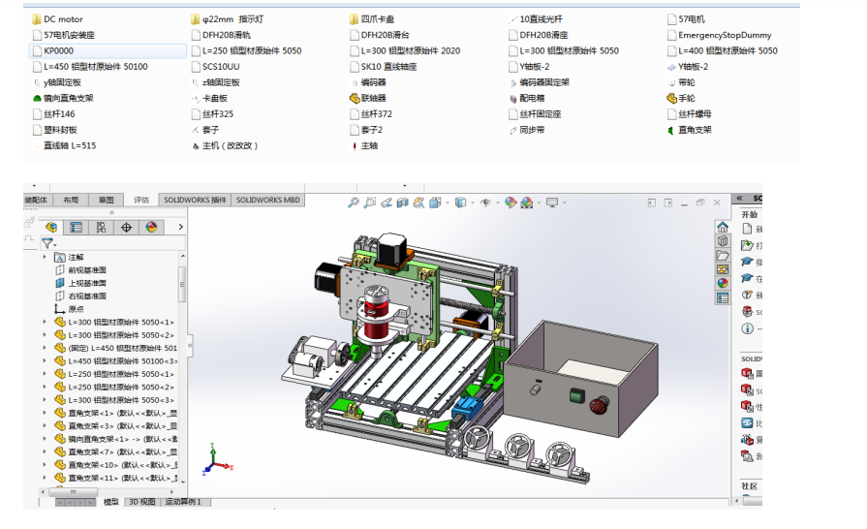Select the 3D 视图 bottom tab

point(141,502)
